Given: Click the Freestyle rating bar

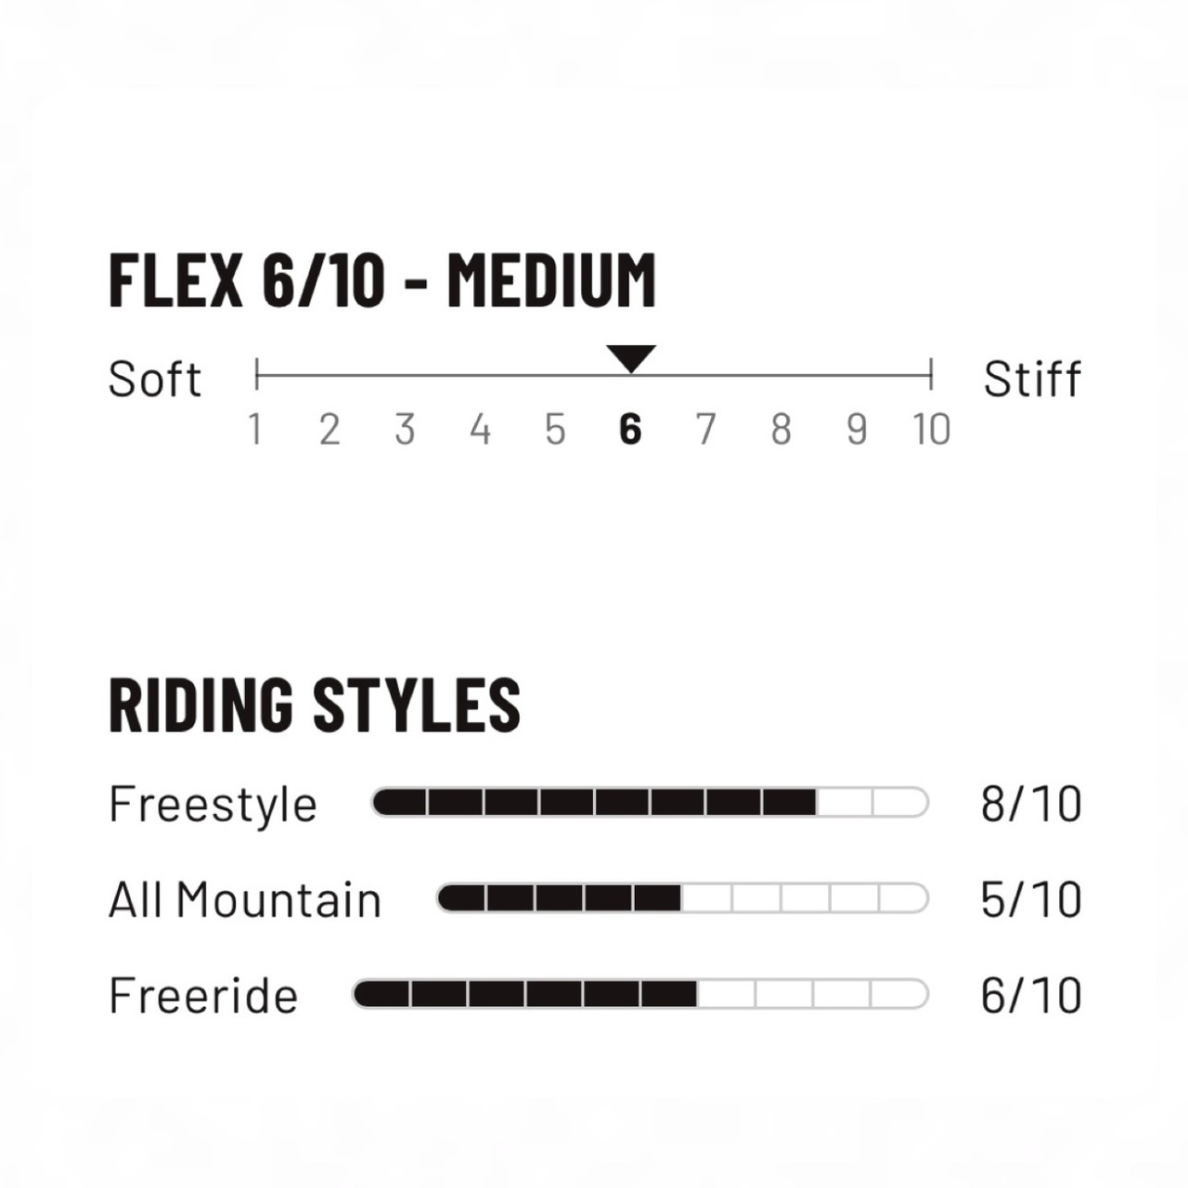Looking at the screenshot, I should click(x=650, y=802).
